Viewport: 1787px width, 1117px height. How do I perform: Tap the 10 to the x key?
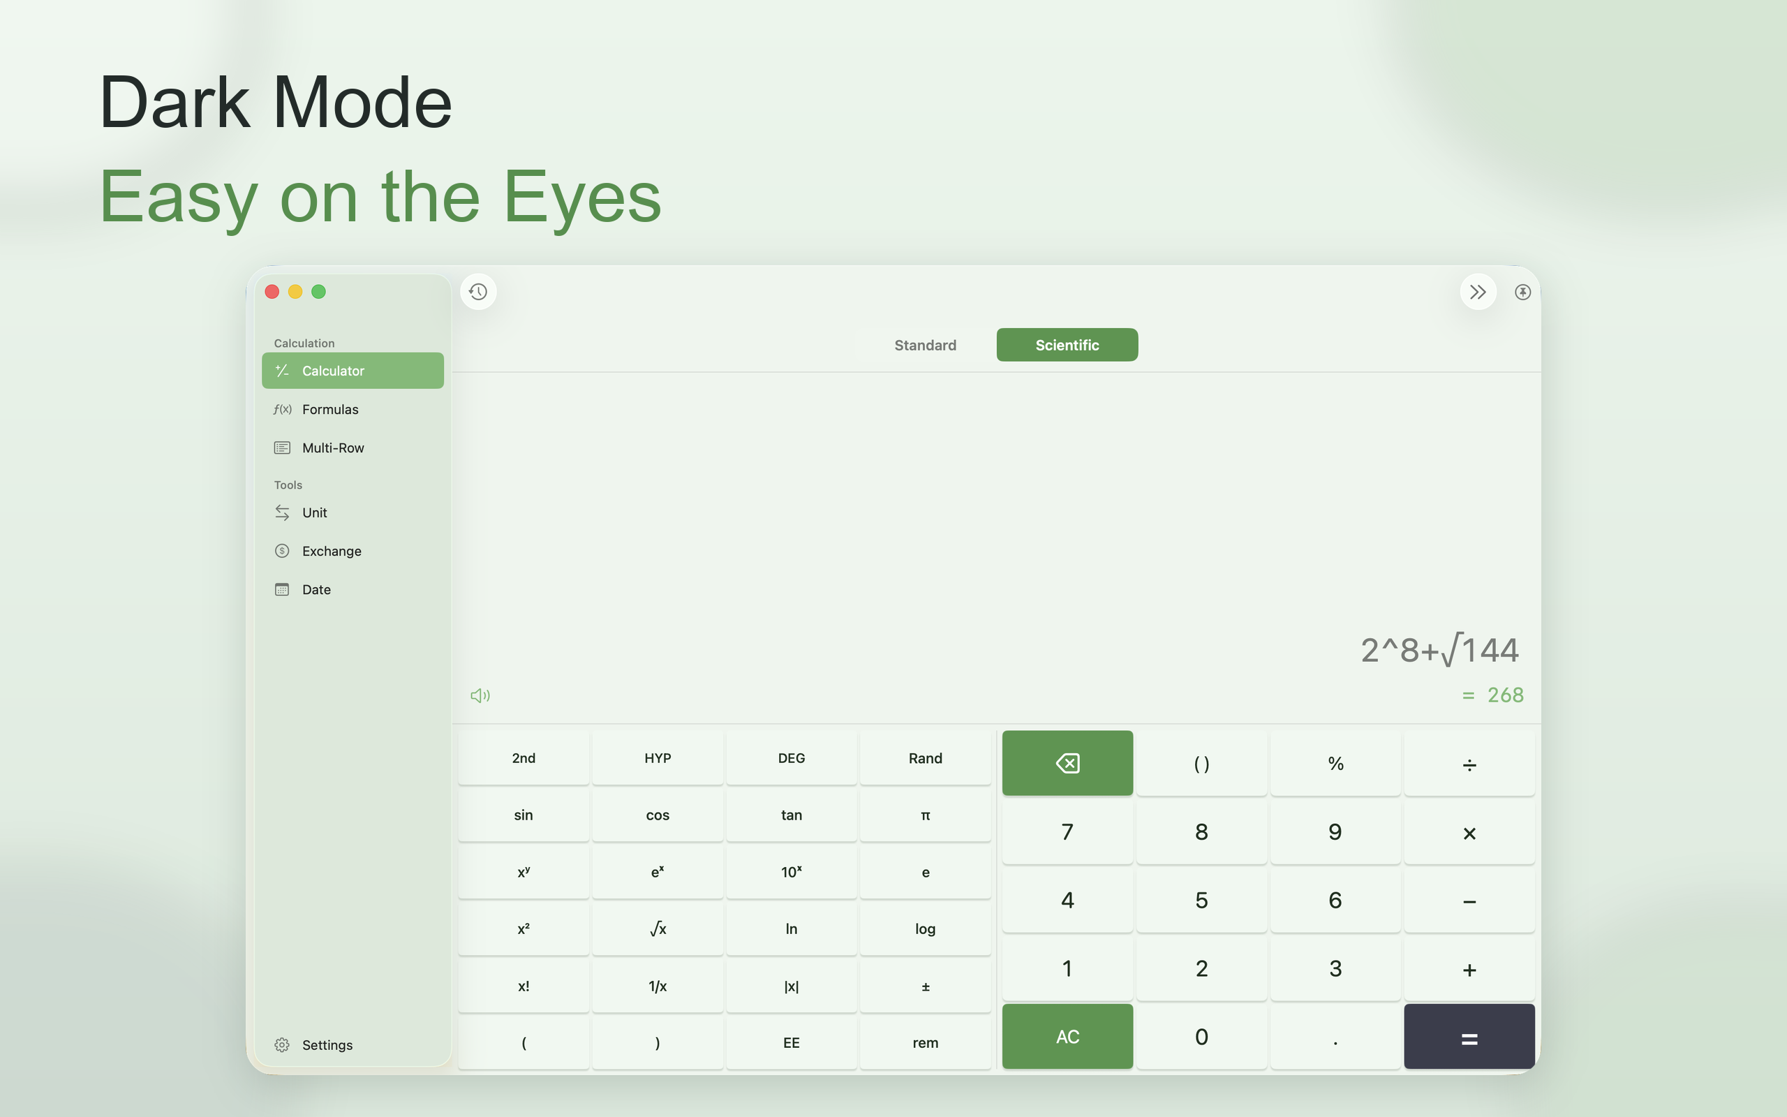(x=791, y=872)
